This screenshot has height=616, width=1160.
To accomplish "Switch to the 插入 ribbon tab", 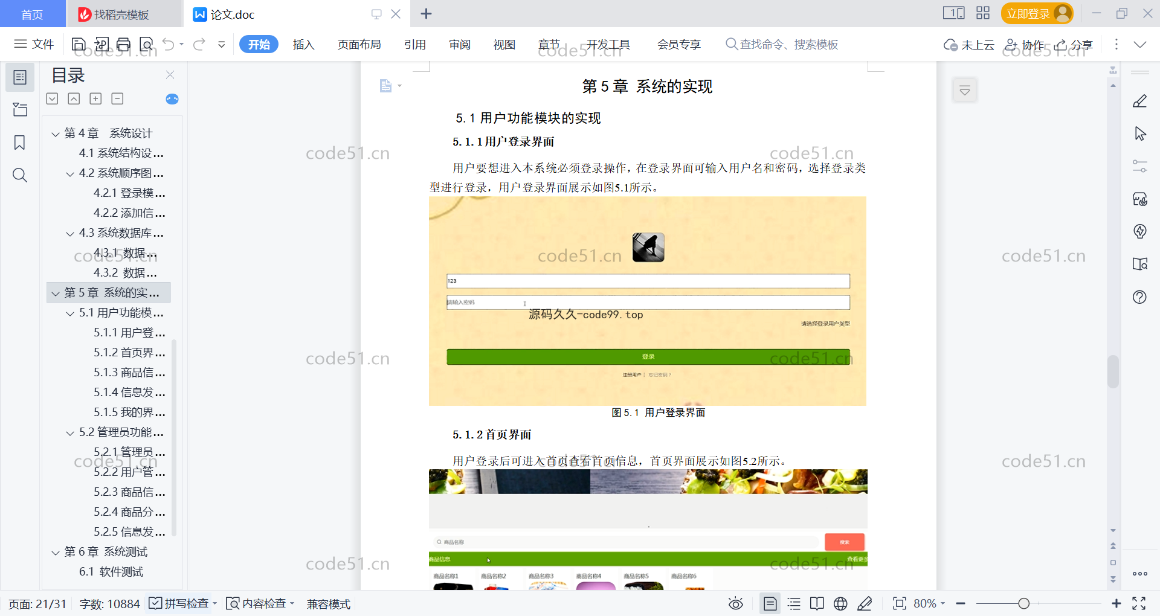I will click(x=303, y=44).
